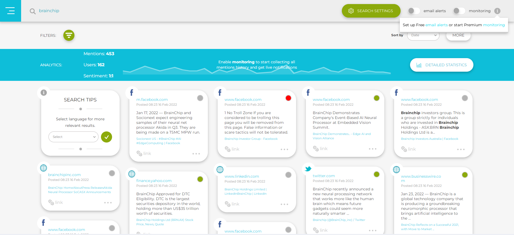Open twitter.com source link
The height and width of the screenshot is (235, 514).
[x=324, y=176]
